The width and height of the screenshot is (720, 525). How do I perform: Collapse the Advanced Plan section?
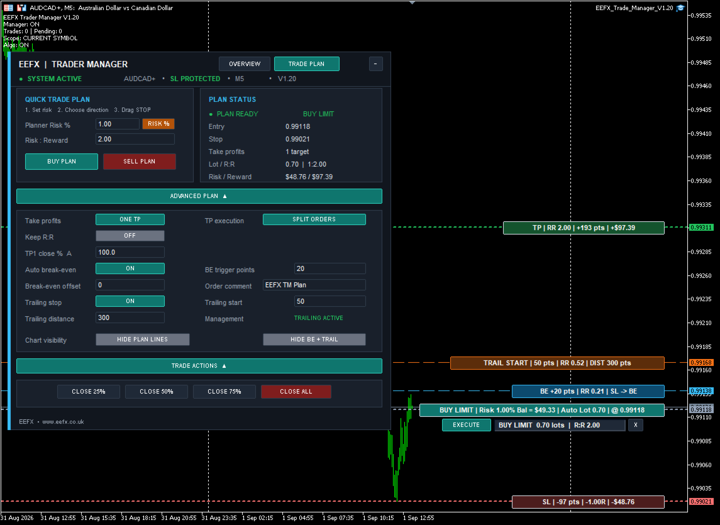[x=199, y=196]
